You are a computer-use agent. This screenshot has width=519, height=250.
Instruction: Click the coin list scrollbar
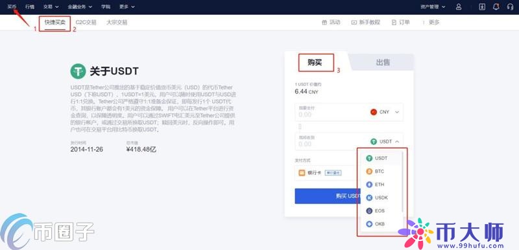(x=402, y=182)
